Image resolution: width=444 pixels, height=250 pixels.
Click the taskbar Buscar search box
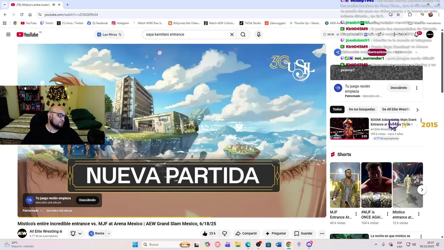click(166, 244)
